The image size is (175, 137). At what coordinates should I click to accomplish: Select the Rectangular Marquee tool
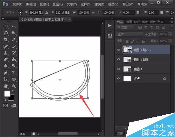coord(6,27)
